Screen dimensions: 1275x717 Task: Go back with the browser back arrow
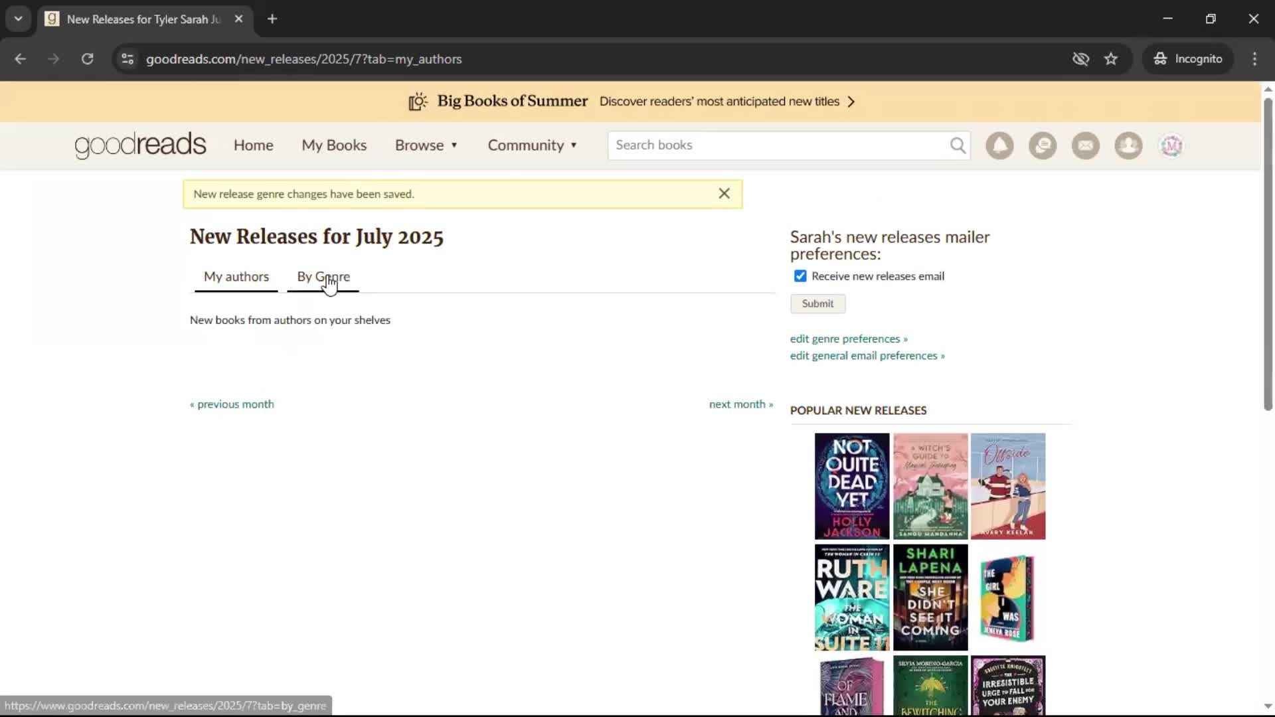tap(21, 58)
